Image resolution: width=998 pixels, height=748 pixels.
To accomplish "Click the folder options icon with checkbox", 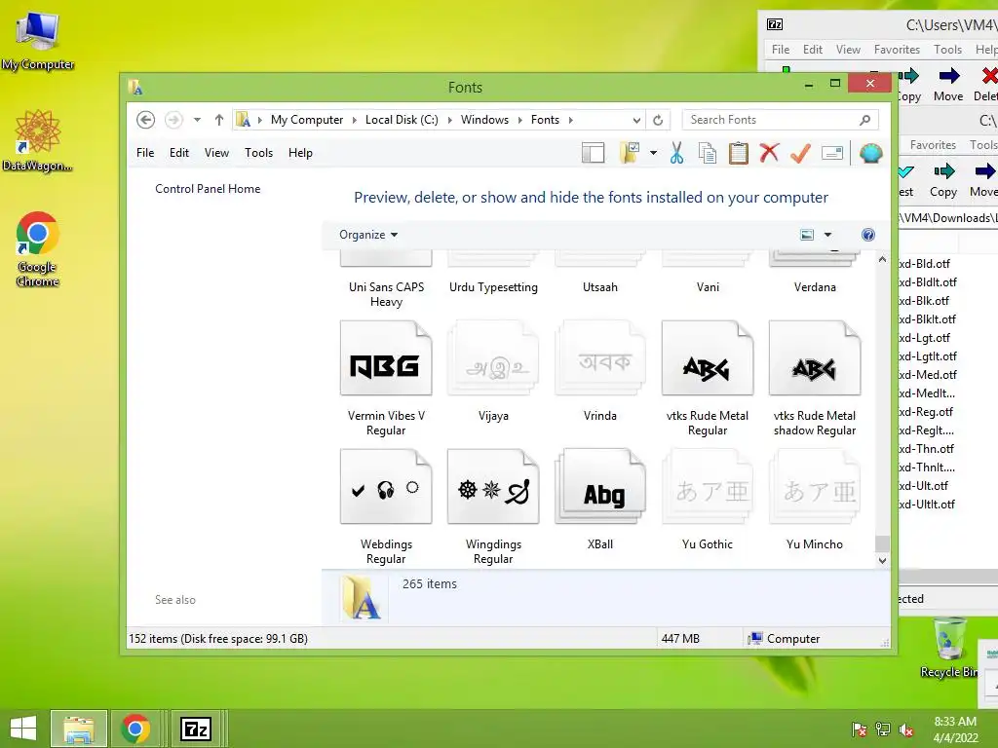I will pyautogui.click(x=630, y=153).
